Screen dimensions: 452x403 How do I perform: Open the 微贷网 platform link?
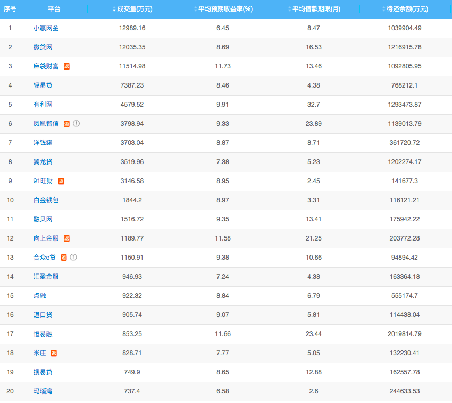coord(43,47)
